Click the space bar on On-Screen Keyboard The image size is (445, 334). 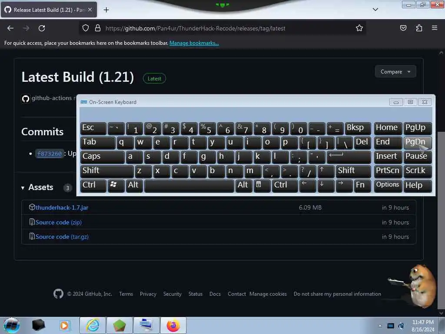(189, 186)
